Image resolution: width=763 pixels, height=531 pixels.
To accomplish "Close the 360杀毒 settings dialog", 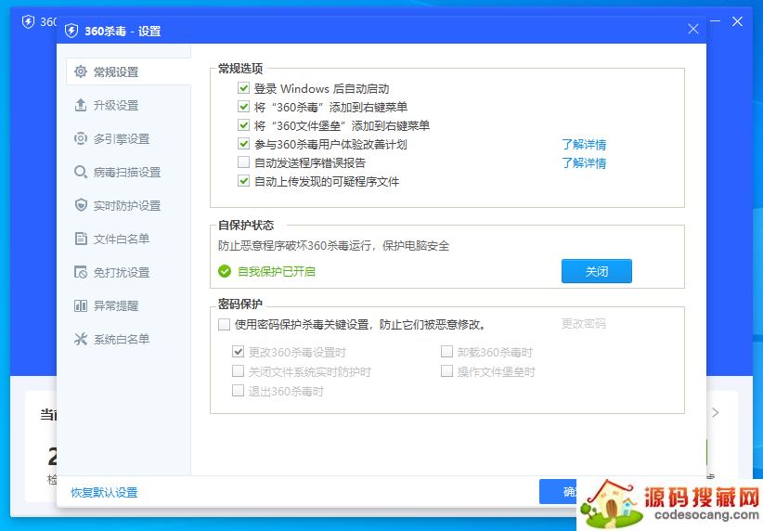I will [692, 30].
